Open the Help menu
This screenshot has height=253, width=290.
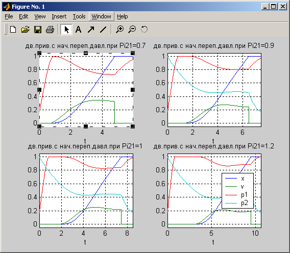(x=122, y=16)
